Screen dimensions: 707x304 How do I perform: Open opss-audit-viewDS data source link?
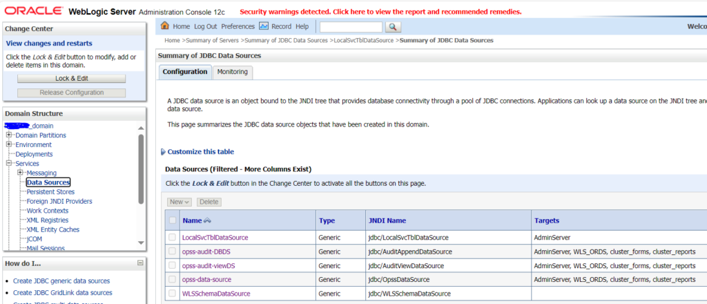pyautogui.click(x=209, y=266)
